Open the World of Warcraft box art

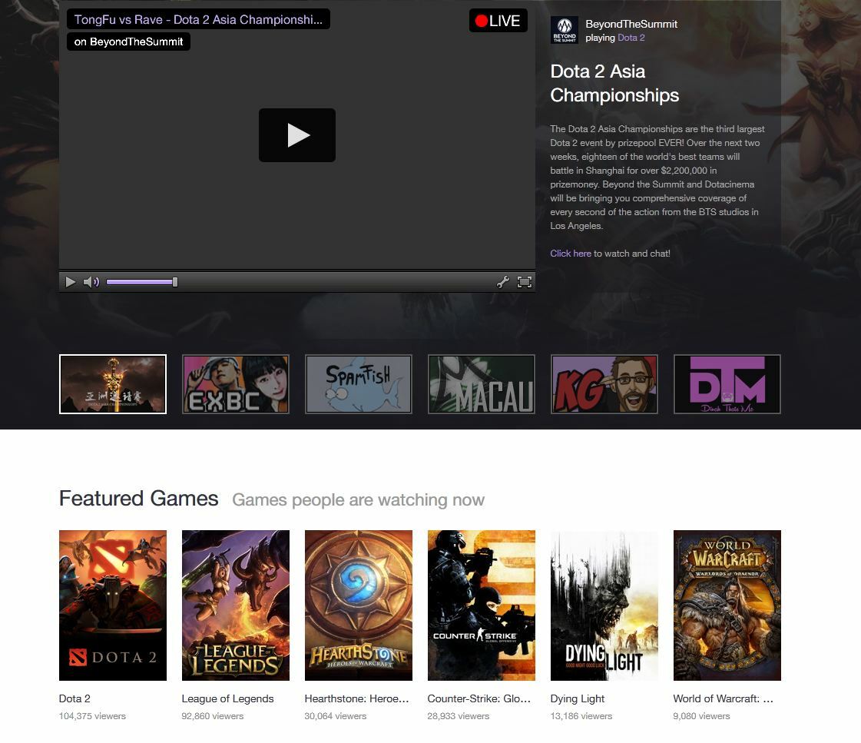coord(727,605)
